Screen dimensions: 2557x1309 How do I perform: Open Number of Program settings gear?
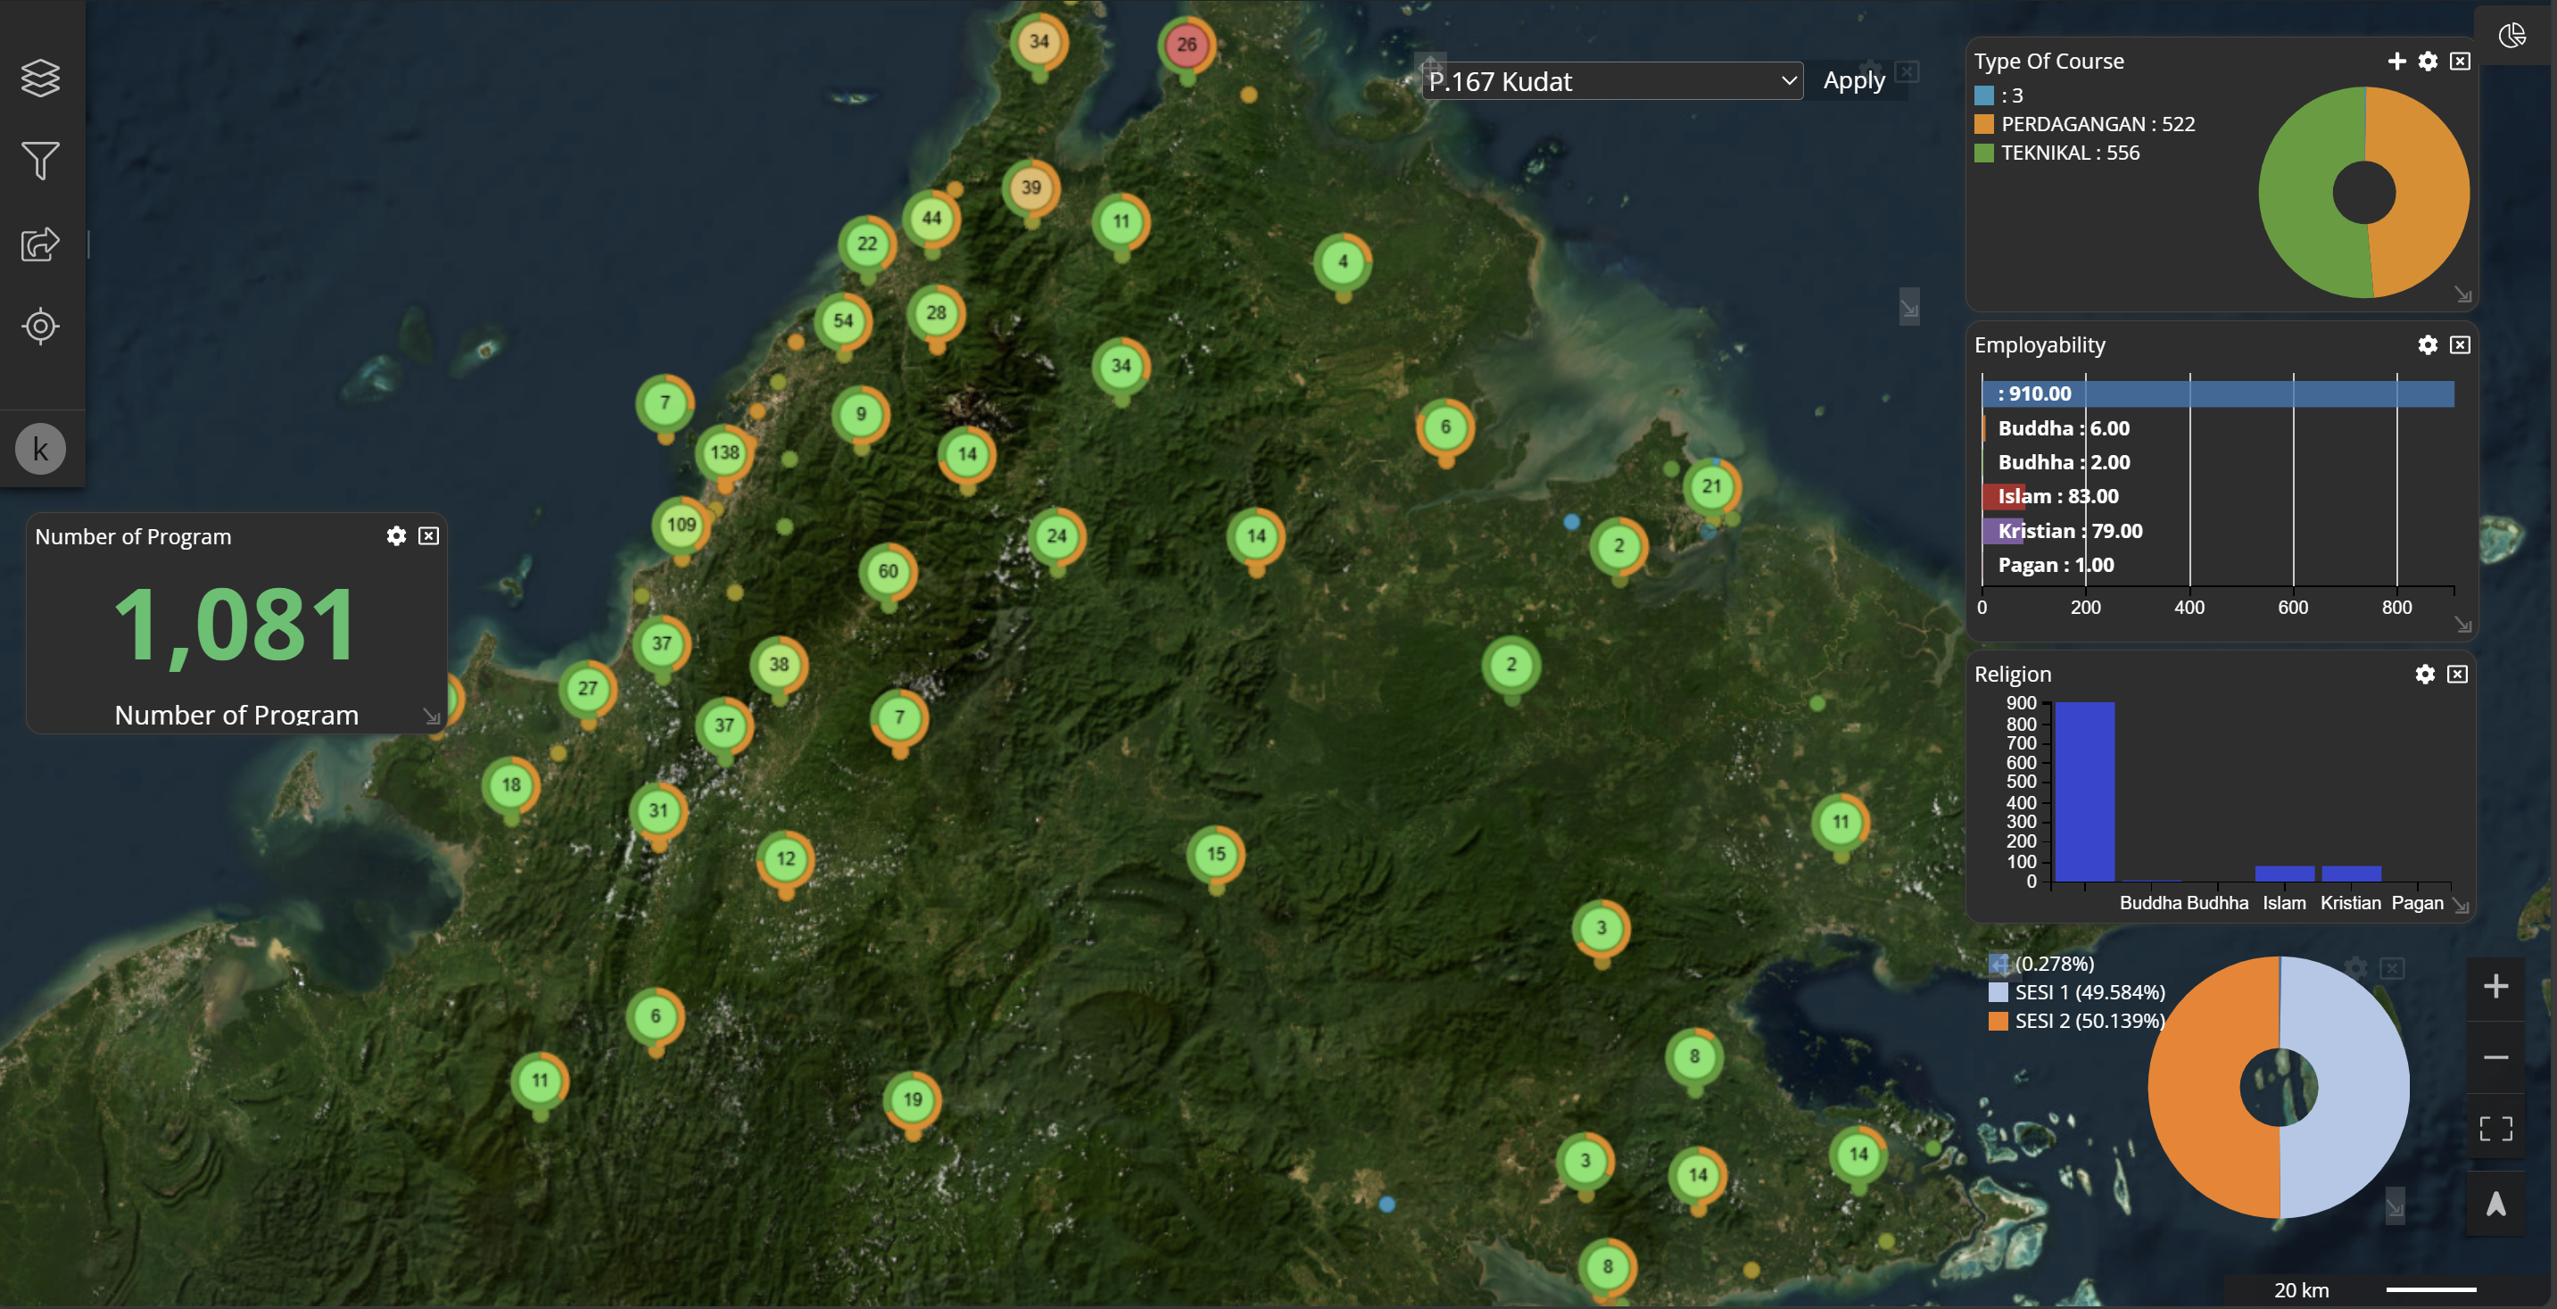pyautogui.click(x=396, y=536)
